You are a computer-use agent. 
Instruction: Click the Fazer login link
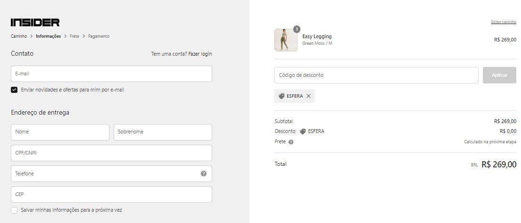[x=200, y=54]
